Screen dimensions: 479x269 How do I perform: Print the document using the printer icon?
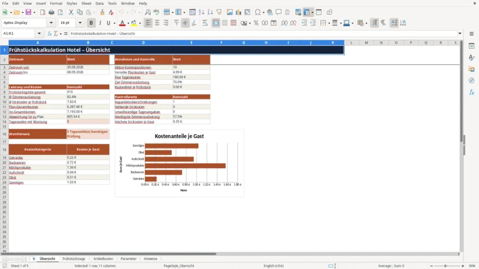click(x=51, y=12)
